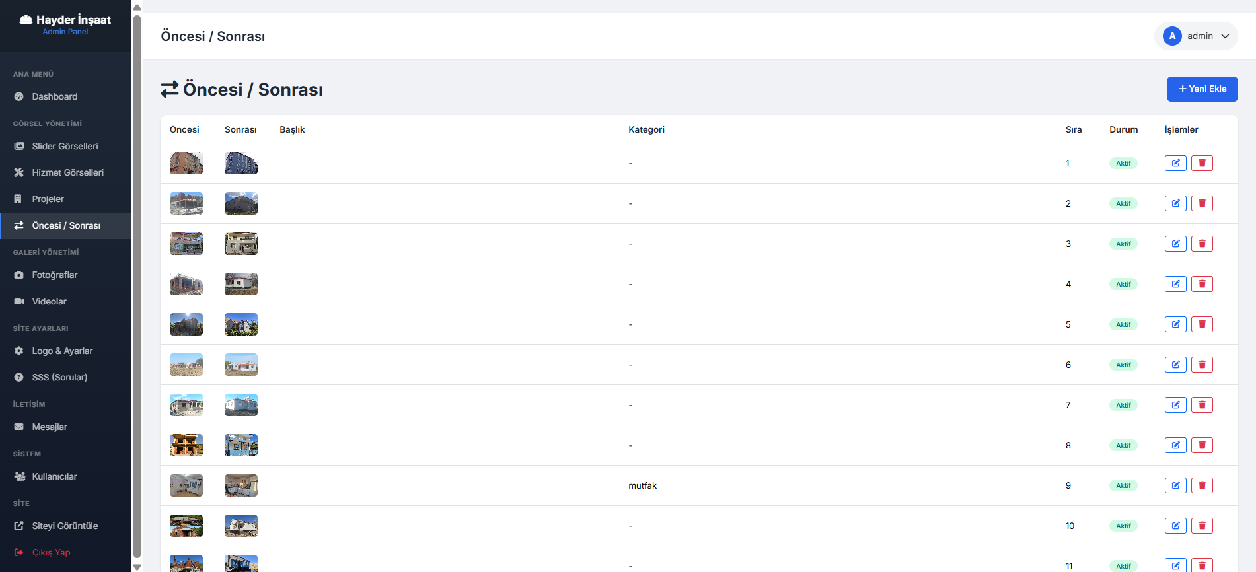Delete the row with Sıra 3
The height and width of the screenshot is (572, 1256).
point(1202,244)
